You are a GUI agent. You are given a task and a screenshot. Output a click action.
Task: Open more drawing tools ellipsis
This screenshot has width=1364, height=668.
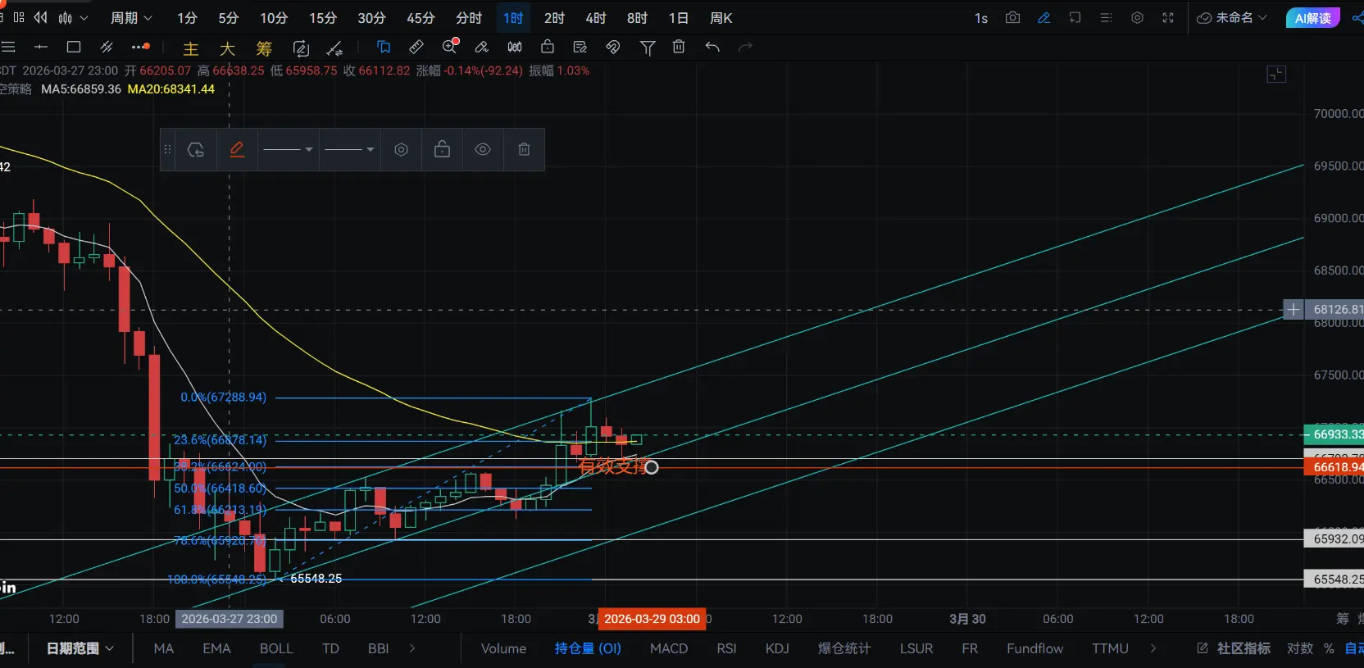140,47
